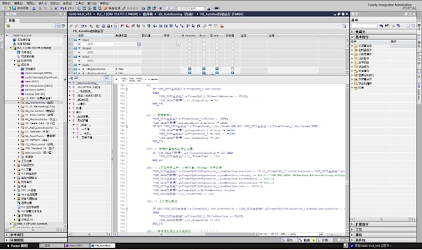Open the Edit menu
This screenshot has height=250, width=422.
pyautogui.click(x=18, y=3)
